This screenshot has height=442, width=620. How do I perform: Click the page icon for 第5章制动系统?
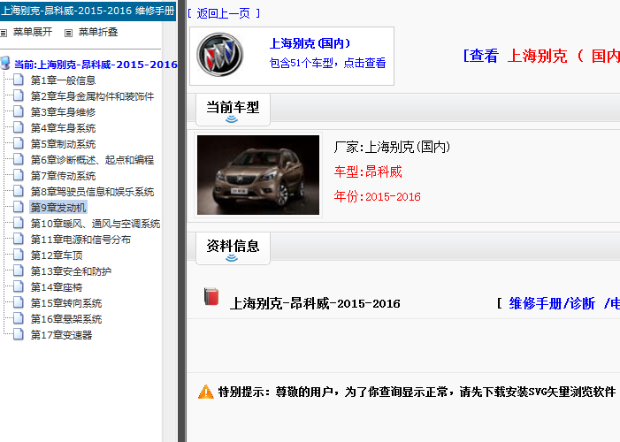(x=19, y=143)
